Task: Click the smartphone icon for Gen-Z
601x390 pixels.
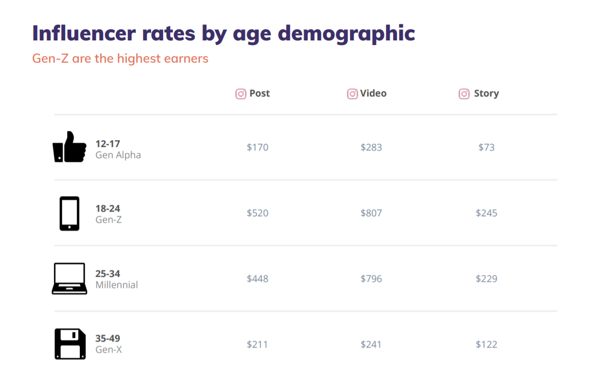Action: click(69, 213)
